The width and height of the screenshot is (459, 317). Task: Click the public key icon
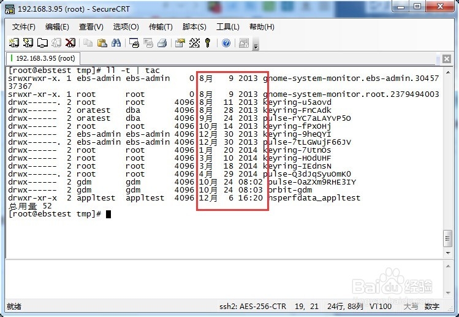point(208,43)
